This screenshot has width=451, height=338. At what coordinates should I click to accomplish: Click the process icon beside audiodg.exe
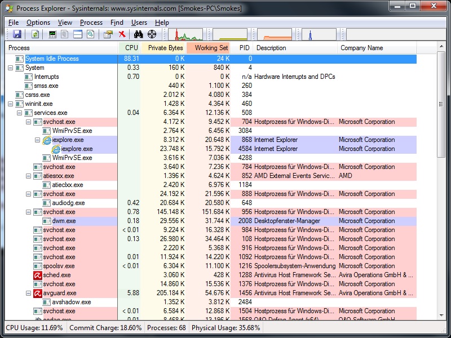[x=47, y=203]
